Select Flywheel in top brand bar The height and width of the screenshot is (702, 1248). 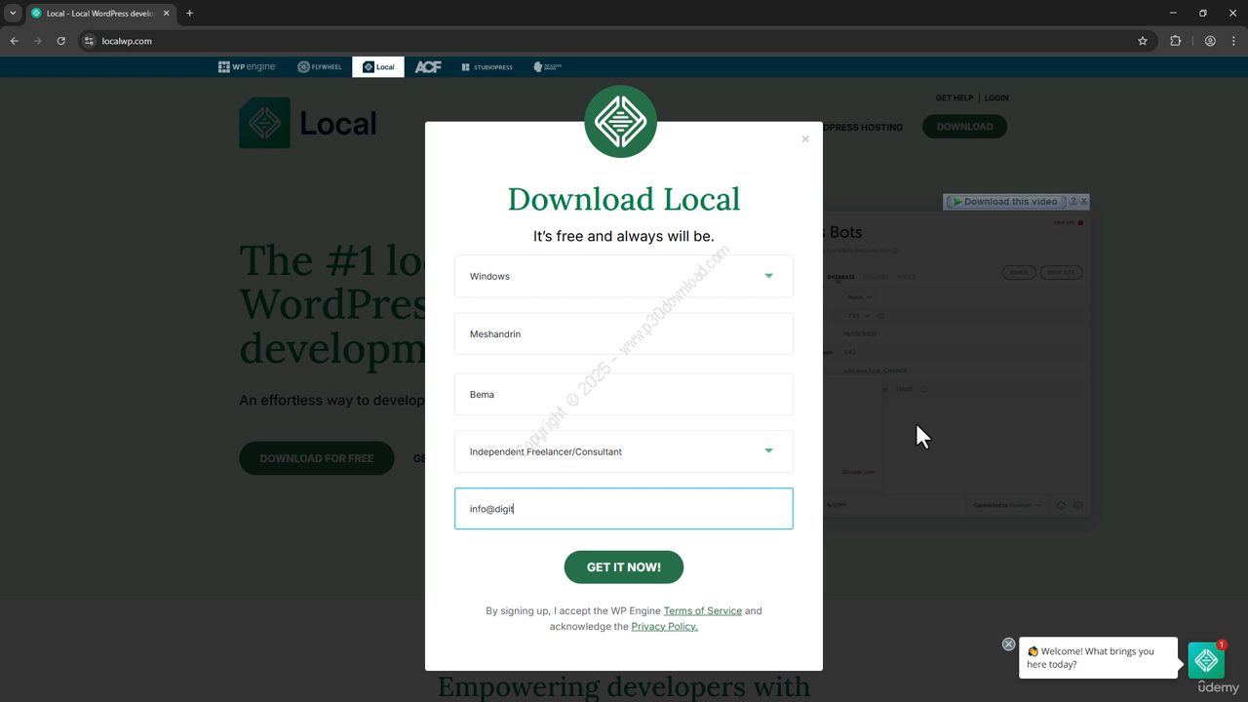tap(320, 66)
